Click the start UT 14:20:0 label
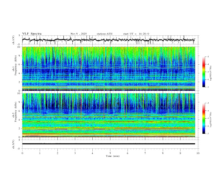 [136, 34]
